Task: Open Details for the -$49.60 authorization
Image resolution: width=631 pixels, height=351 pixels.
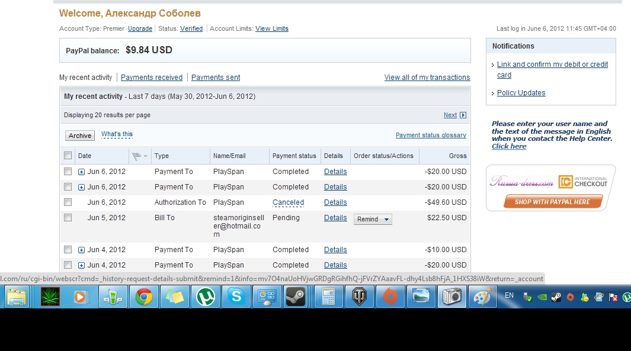Action: click(335, 202)
